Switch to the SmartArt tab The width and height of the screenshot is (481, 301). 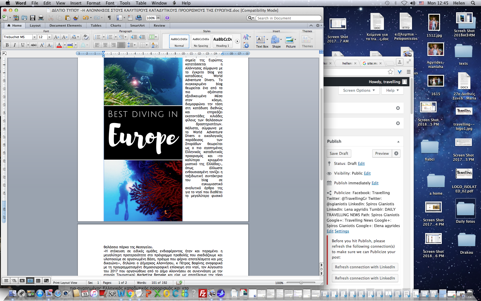point(137,26)
